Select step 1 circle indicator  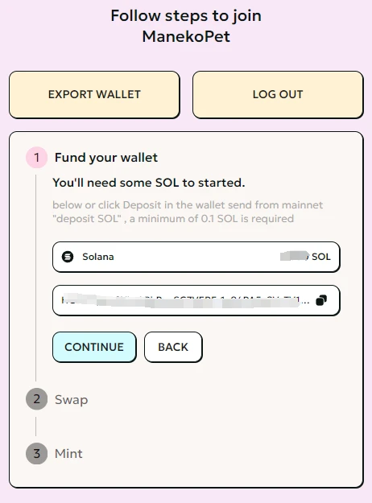(36, 158)
